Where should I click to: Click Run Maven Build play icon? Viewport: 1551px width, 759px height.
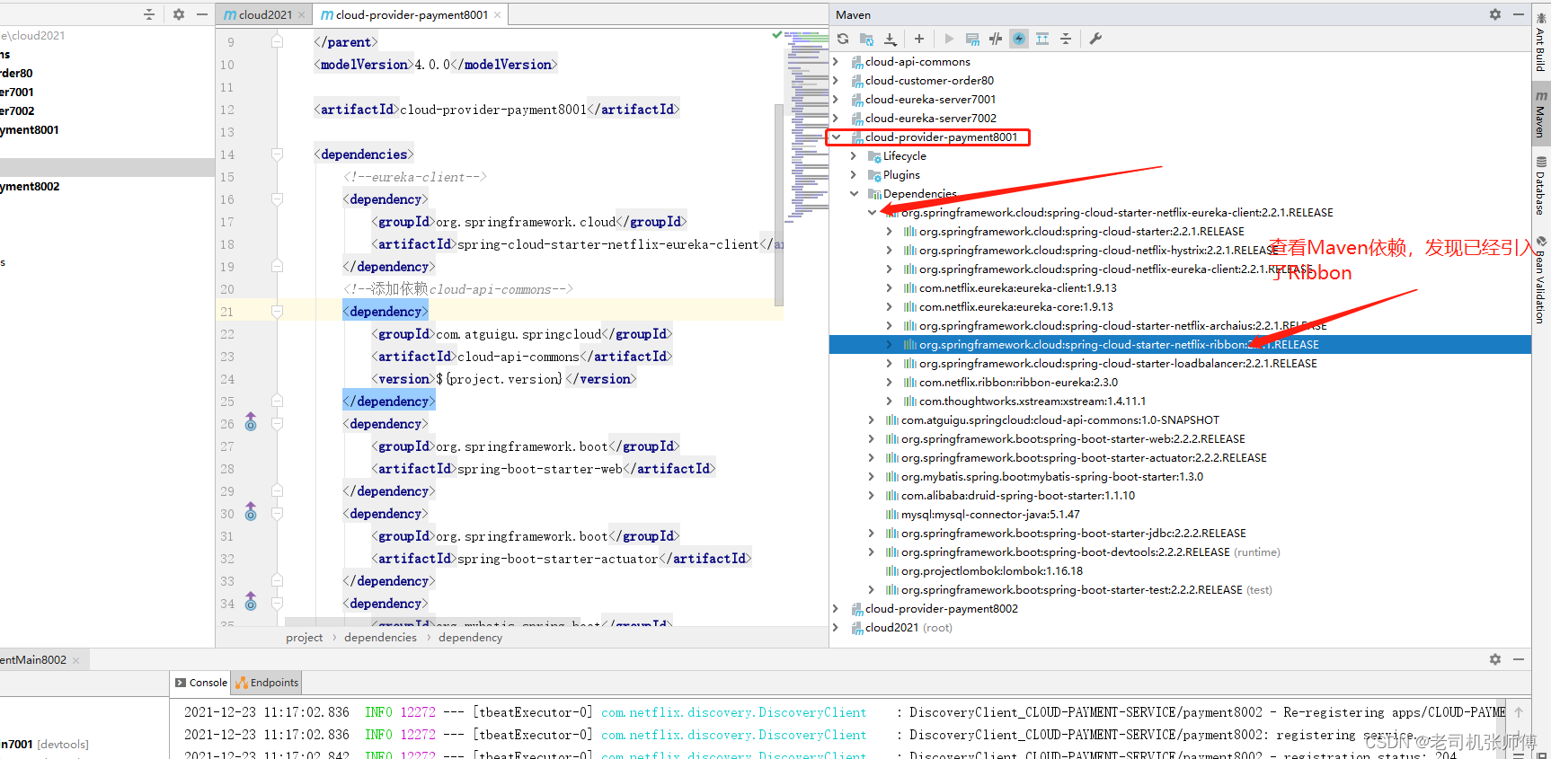(949, 39)
